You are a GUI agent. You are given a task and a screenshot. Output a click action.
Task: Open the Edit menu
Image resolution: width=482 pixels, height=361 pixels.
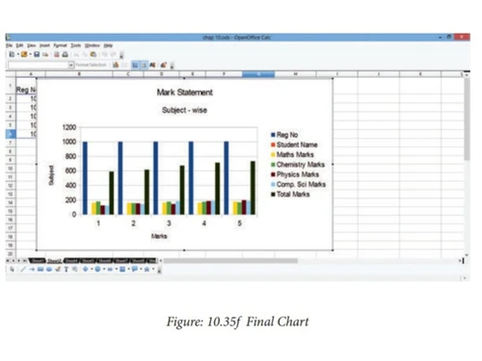[19, 45]
